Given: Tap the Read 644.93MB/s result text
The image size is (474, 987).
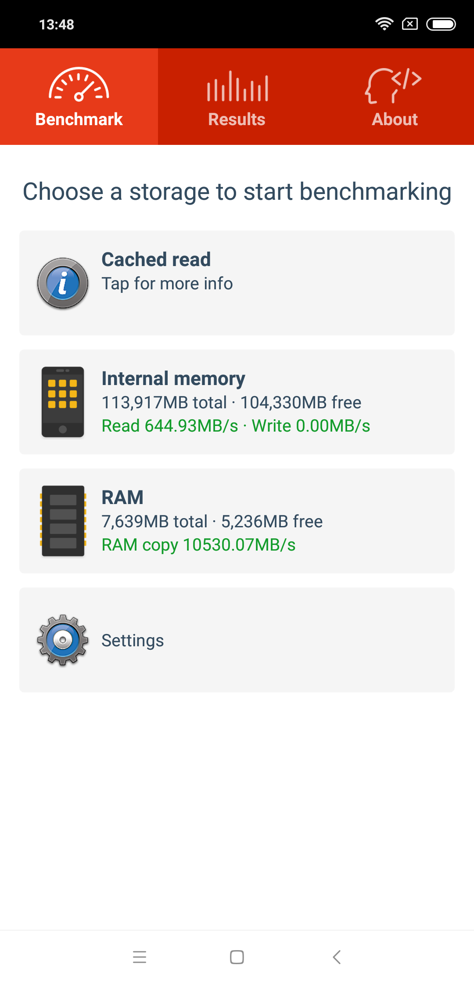Looking at the screenshot, I should (170, 426).
